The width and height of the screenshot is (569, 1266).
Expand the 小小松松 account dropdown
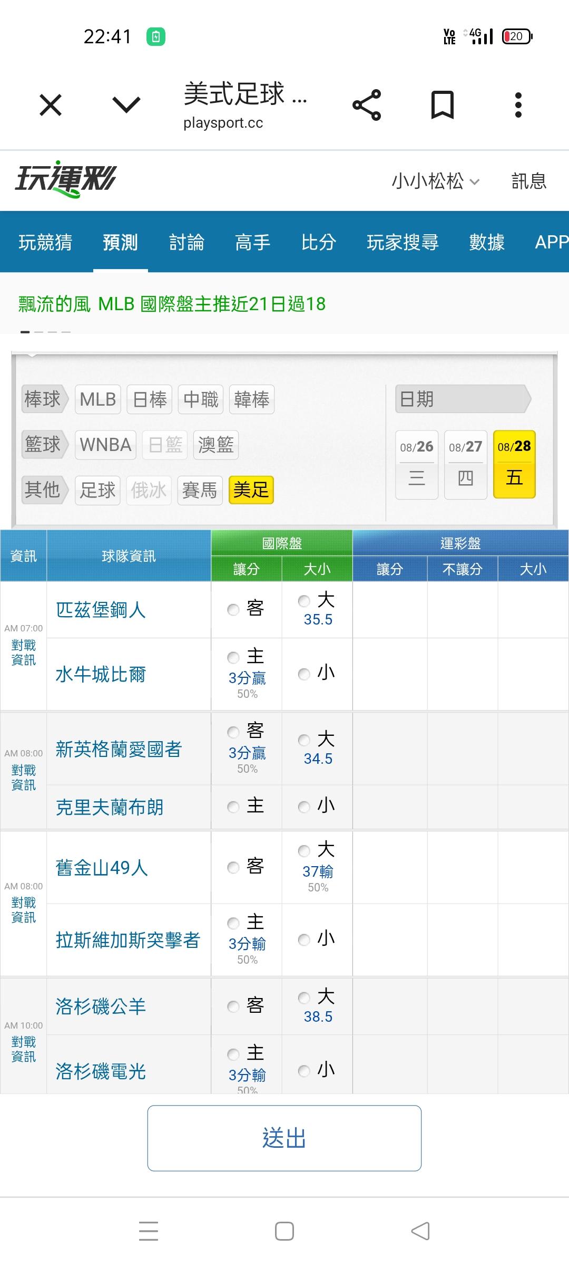pos(436,181)
